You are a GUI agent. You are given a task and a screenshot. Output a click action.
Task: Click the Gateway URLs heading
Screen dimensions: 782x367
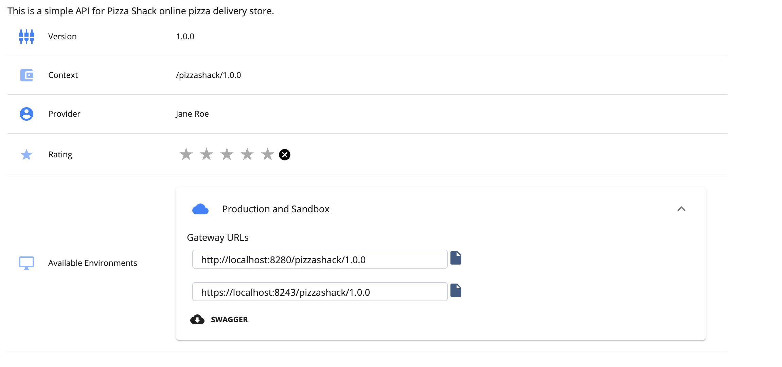[218, 237]
